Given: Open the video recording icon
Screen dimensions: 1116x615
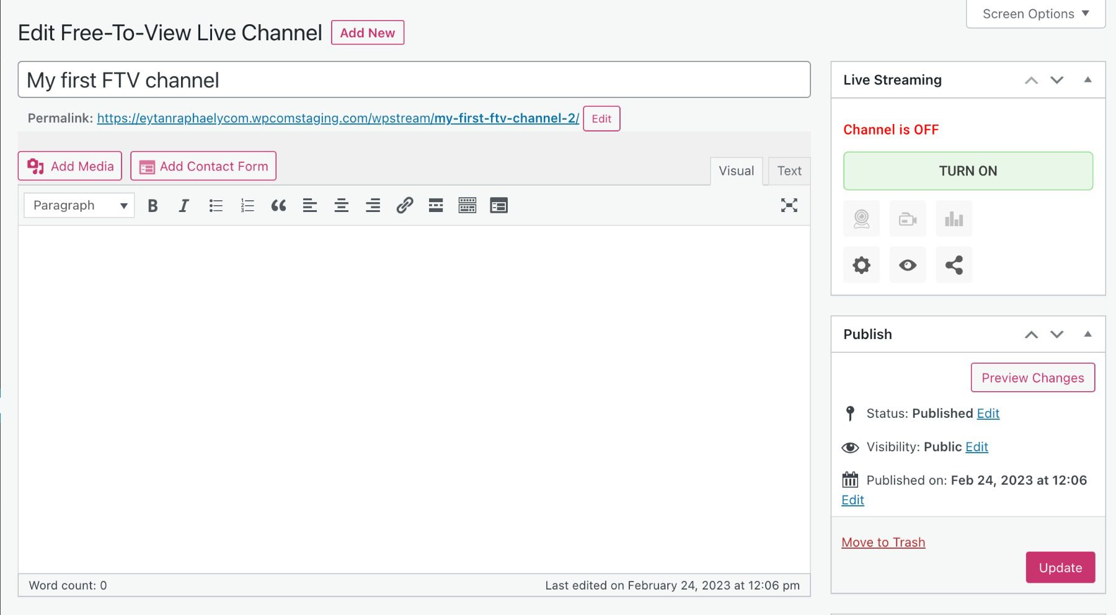Looking at the screenshot, I should [908, 218].
